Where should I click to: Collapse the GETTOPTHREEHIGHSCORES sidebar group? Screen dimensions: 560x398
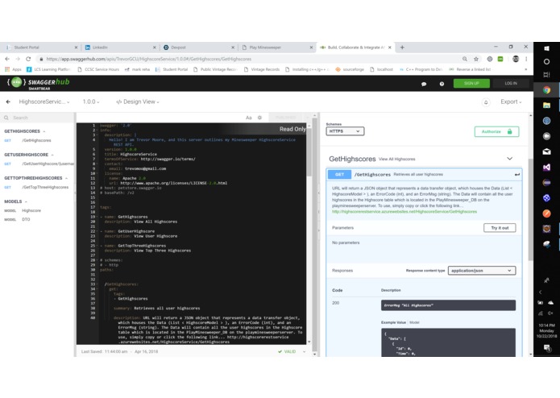pos(66,178)
